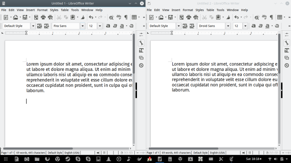Click English (USA) language status in Untitled 1
Image resolution: width=291 pixels, height=163 pixels.
(x=72, y=153)
